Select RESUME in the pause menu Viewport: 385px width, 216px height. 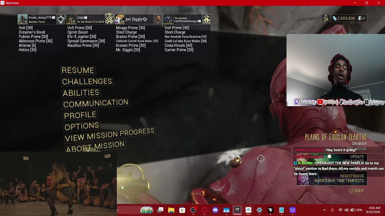point(78,70)
